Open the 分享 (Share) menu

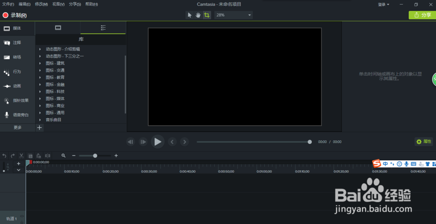pyautogui.click(x=75, y=4)
